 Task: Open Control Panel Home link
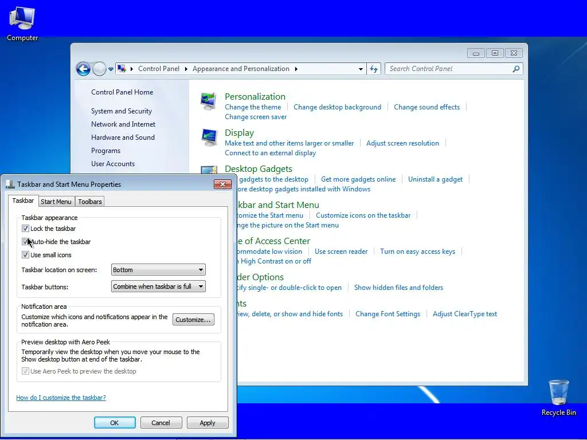pyautogui.click(x=122, y=92)
